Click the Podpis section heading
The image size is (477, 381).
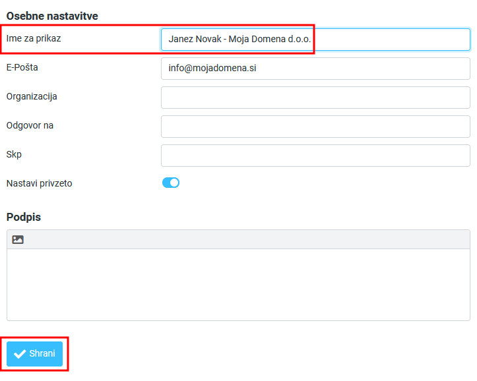(24, 217)
